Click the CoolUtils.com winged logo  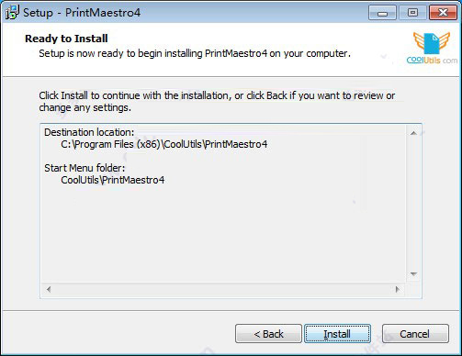(432, 48)
